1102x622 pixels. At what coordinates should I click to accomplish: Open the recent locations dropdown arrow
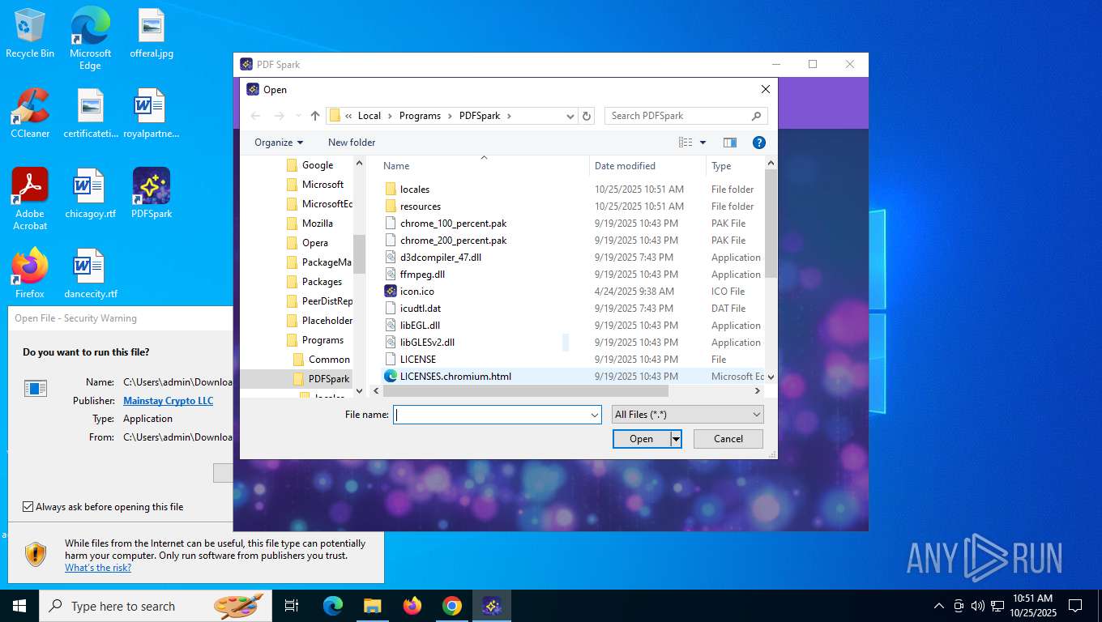[x=298, y=116]
